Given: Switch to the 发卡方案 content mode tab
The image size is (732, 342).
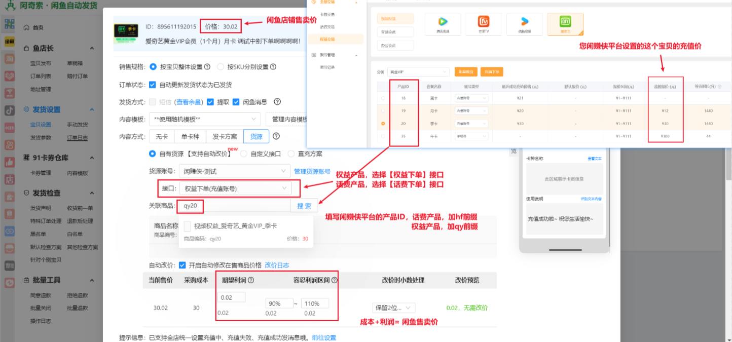Looking at the screenshot, I should (x=225, y=136).
